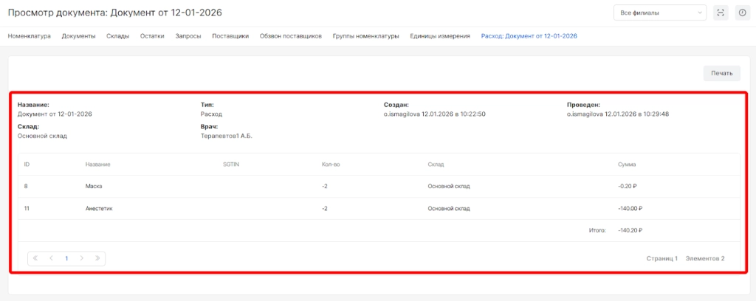This screenshot has height=301, width=756.
Task: Click the previous page arrow
Action: [51, 258]
